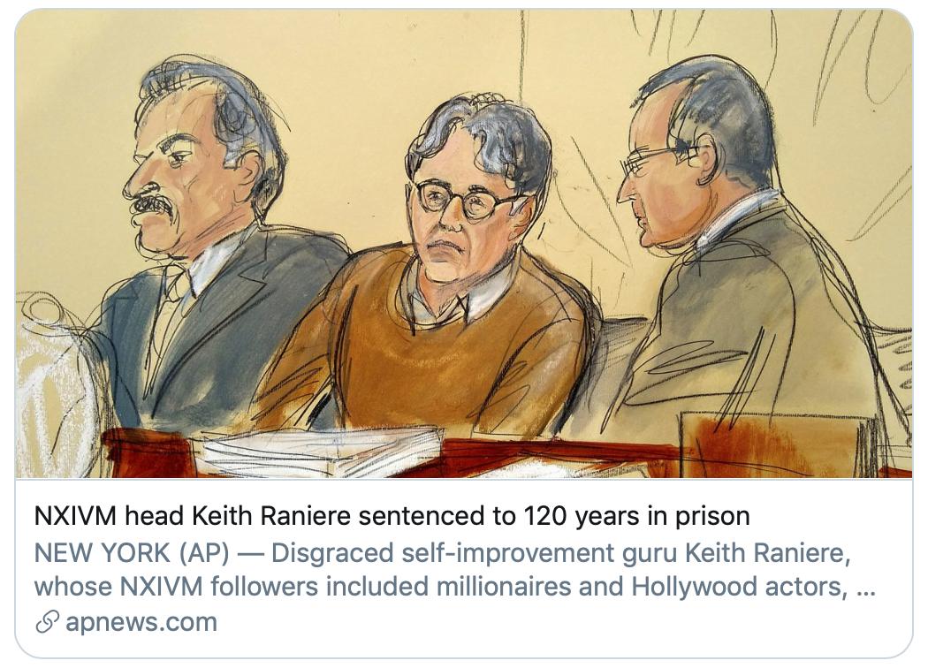Open the headline about NXIVM head sentenced

coord(391,516)
